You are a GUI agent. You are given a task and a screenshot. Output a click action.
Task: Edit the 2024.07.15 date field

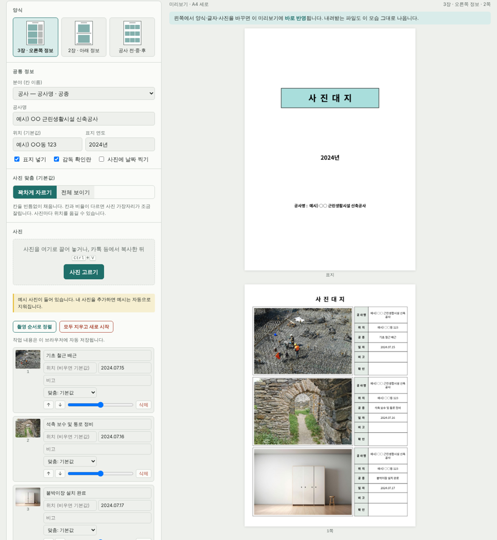[124, 368]
